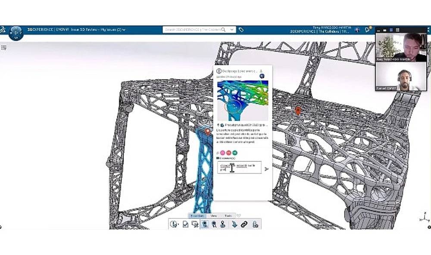Click the user profile avatar in top bar
This screenshot has width=431, height=255.
click(x=357, y=30)
